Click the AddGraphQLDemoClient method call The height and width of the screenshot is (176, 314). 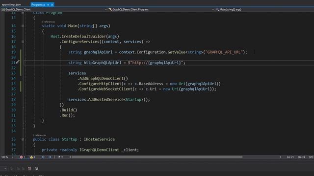101,78
